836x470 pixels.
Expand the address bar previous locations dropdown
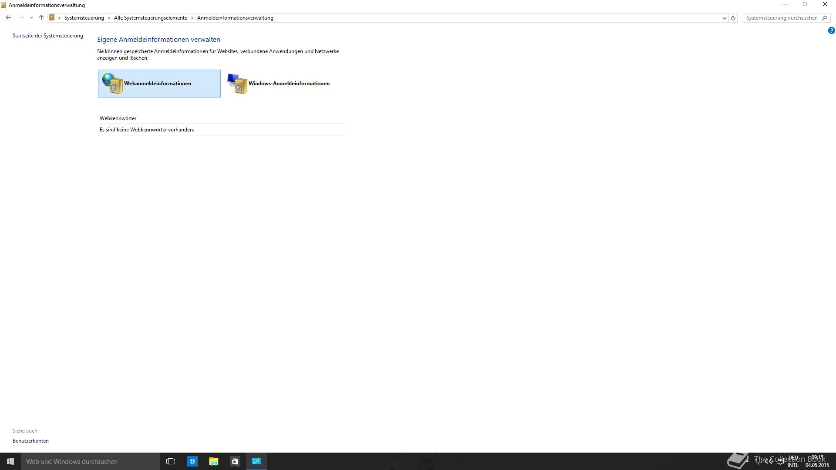tap(724, 18)
